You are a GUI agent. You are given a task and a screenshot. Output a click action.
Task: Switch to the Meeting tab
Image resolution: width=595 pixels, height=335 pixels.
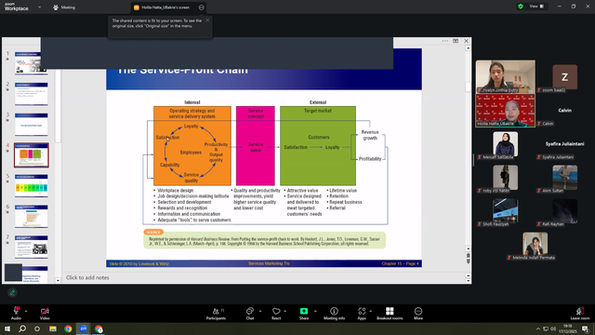click(64, 7)
